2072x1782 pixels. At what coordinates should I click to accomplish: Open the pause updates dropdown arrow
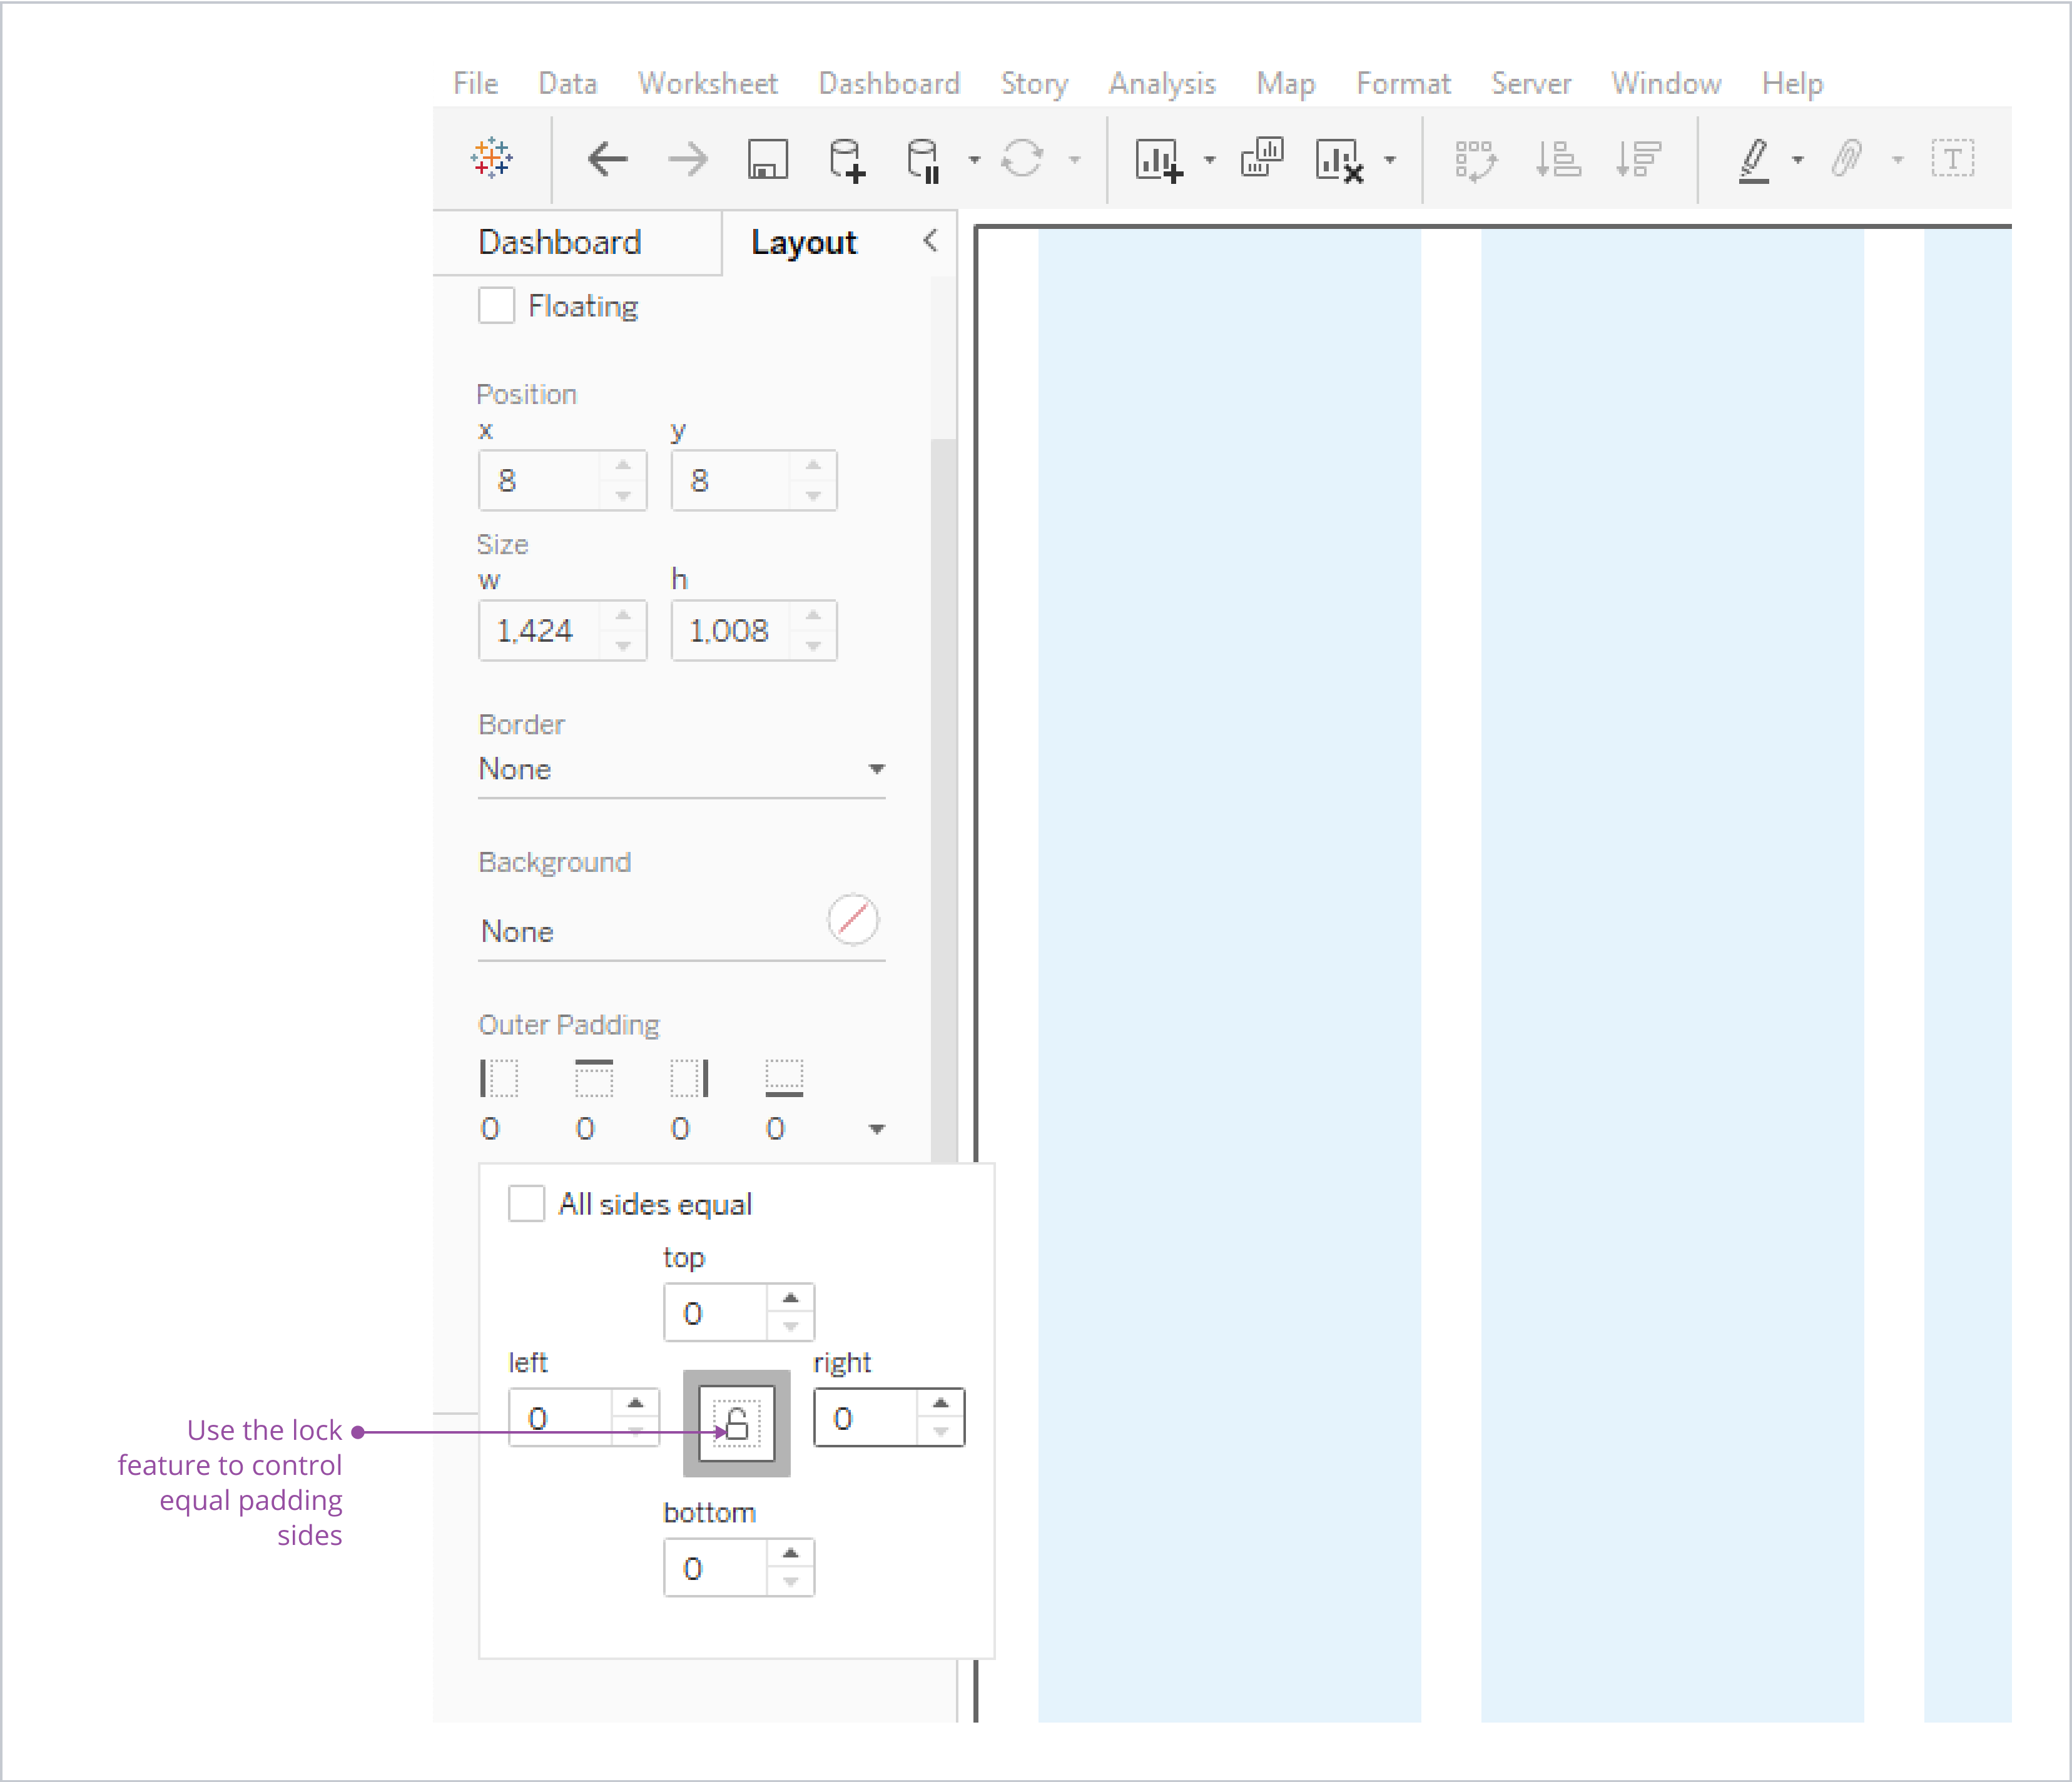(x=974, y=160)
